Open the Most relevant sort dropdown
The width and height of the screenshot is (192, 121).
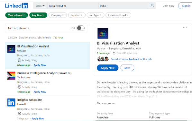16,15
